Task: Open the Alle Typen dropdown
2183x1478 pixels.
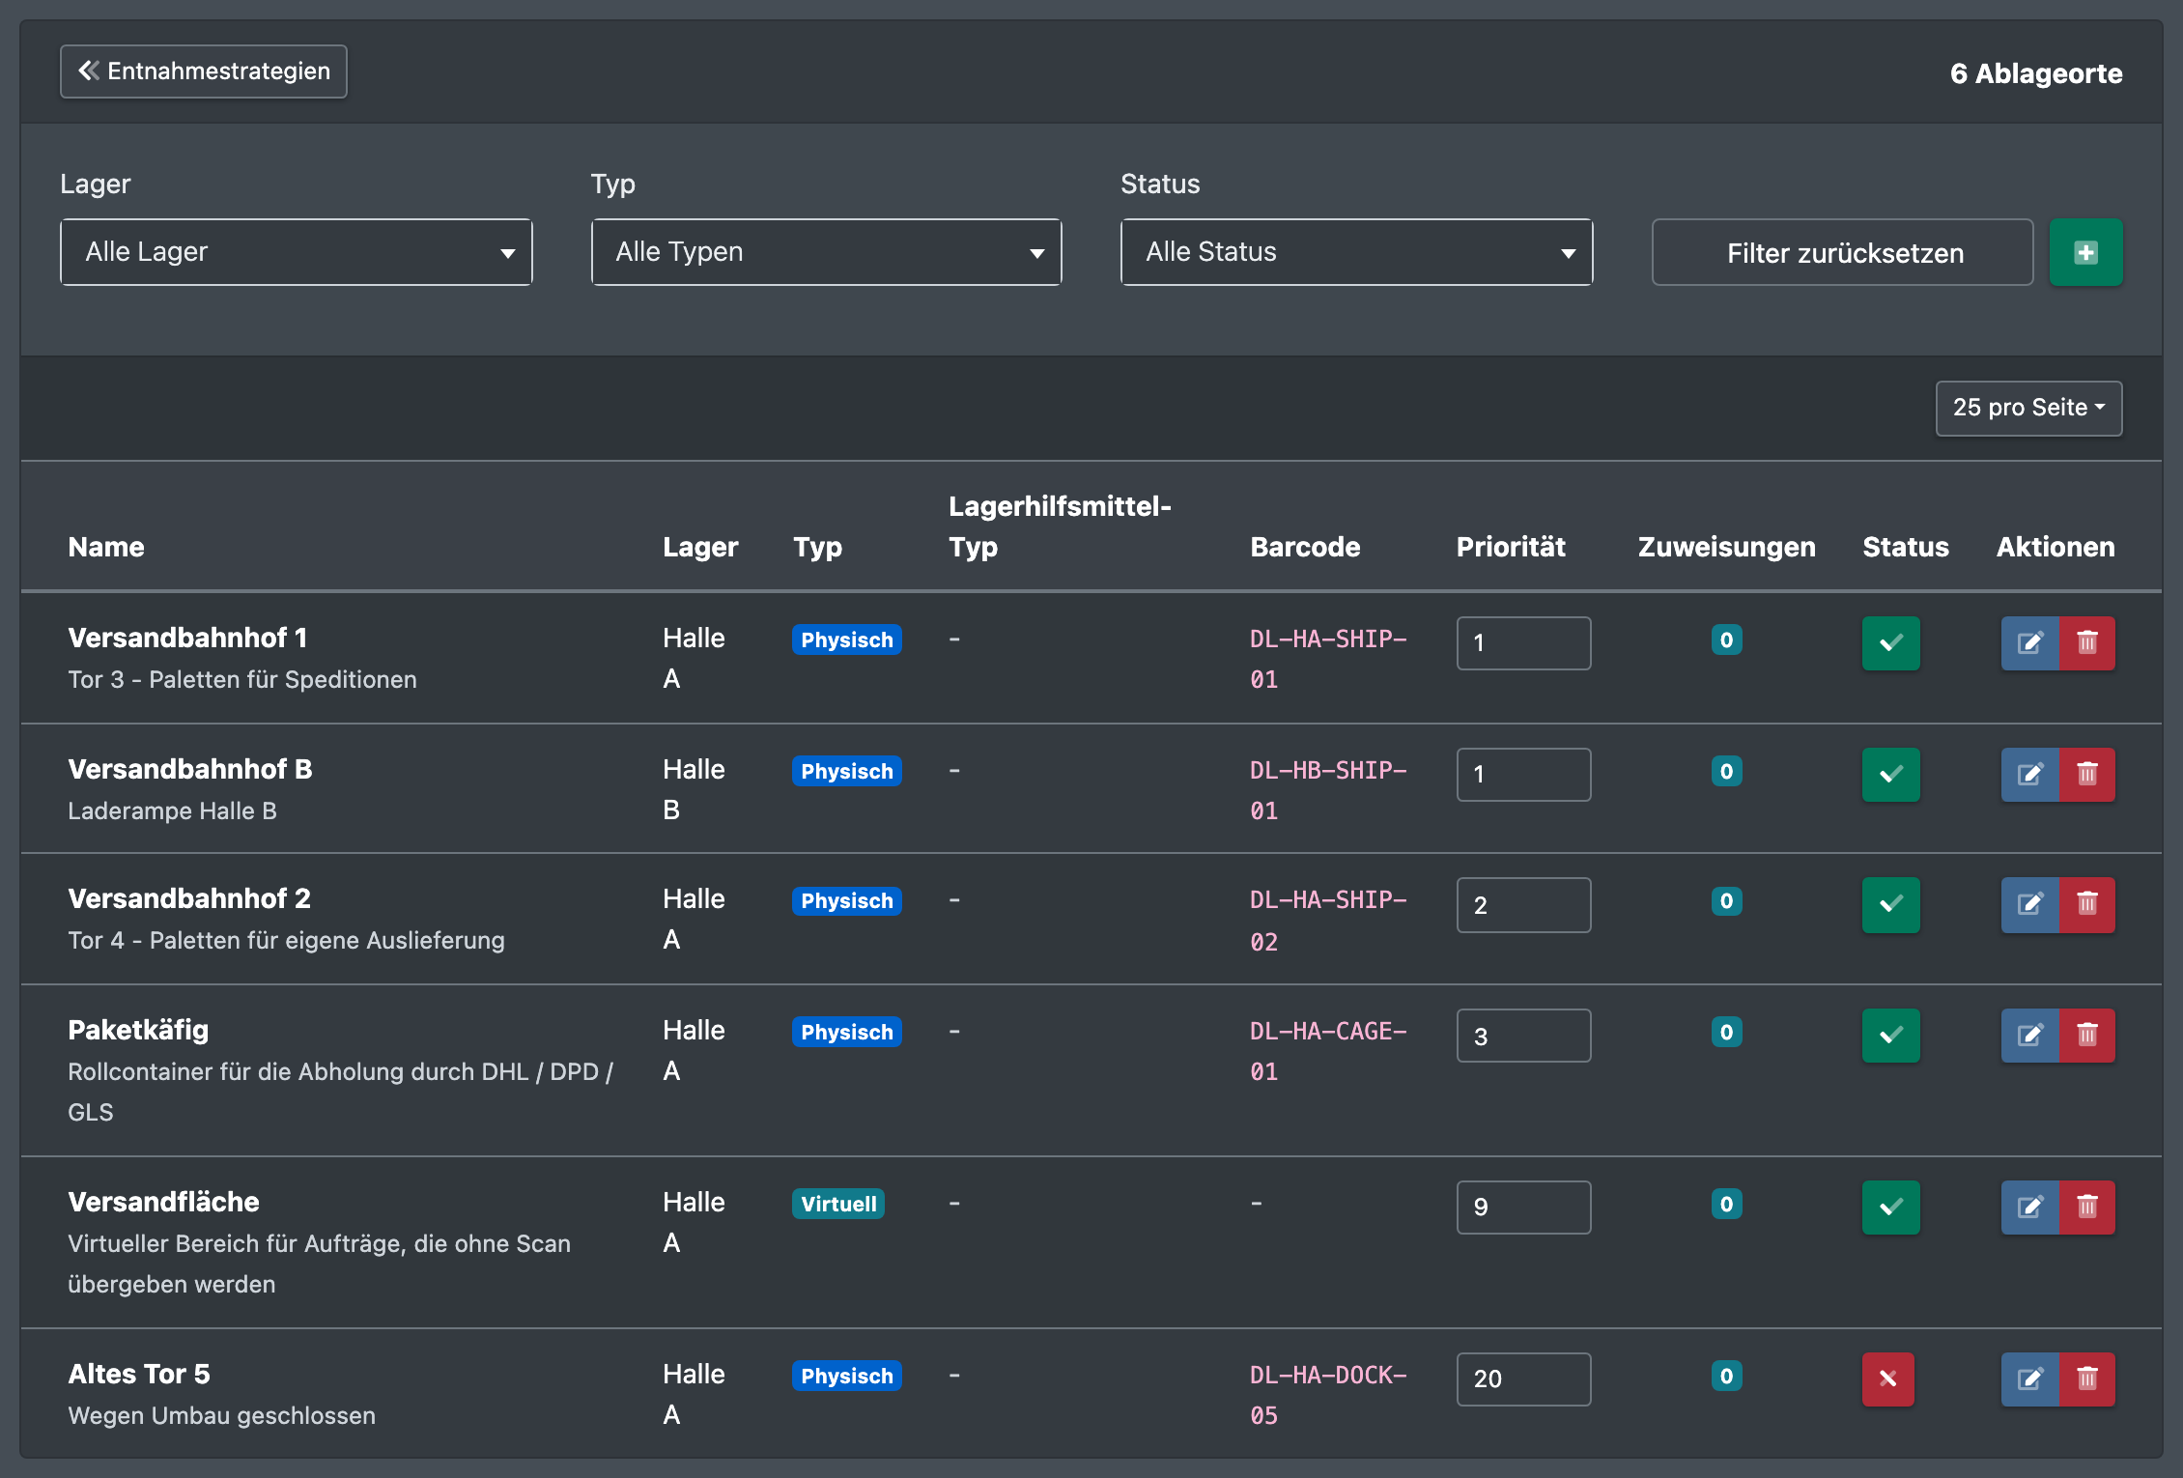Action: (x=827, y=252)
